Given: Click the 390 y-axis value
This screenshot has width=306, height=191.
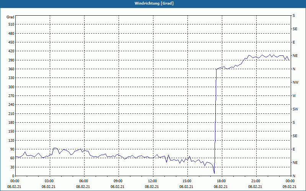Looking at the screenshot, I should 11,60.
